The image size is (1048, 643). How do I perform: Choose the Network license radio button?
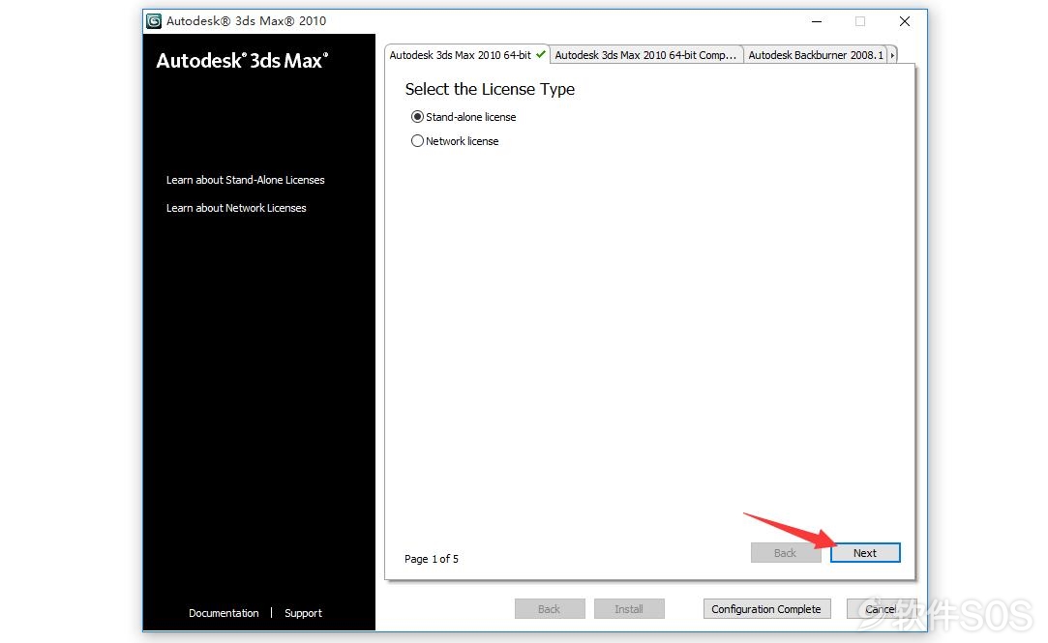(417, 141)
